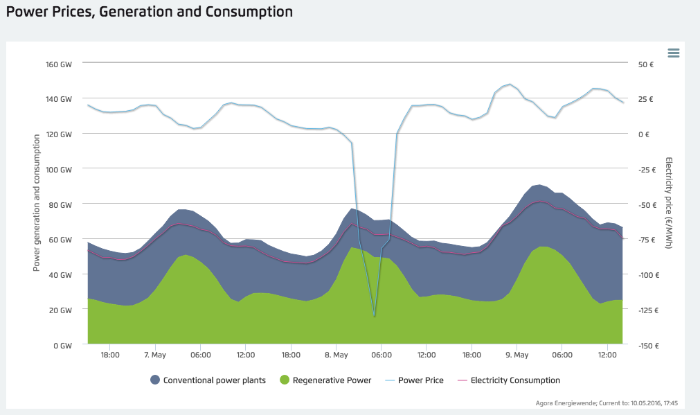The image size is (700, 415).
Task: Click the Electricity Consumption legend line marker
Action: (461, 380)
